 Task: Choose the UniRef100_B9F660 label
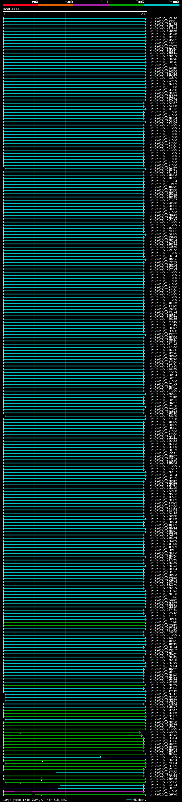tap(163, 50)
